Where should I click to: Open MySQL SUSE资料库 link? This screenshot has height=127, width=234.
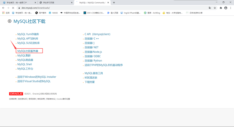28,43
